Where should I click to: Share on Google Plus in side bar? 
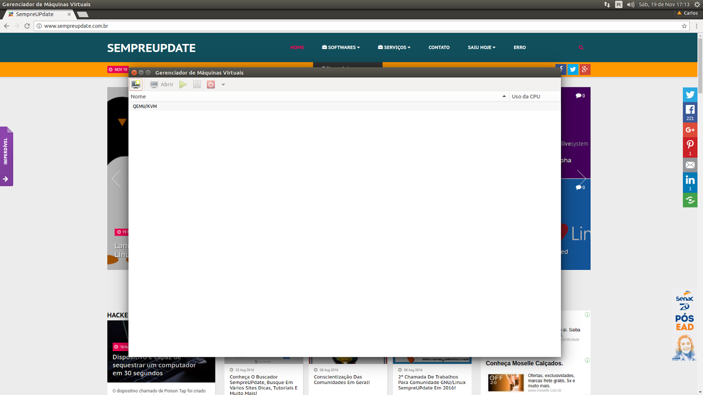pos(690,130)
